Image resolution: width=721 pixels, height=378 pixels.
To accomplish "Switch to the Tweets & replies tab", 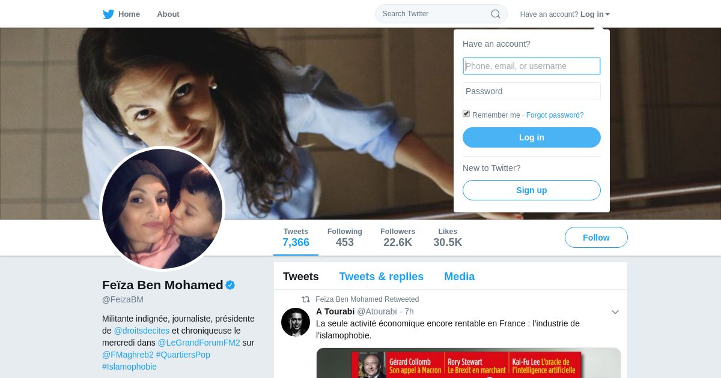I will point(381,277).
